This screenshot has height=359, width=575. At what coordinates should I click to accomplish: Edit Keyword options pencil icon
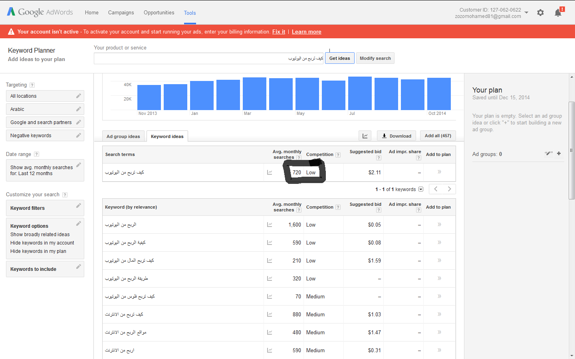(x=79, y=223)
